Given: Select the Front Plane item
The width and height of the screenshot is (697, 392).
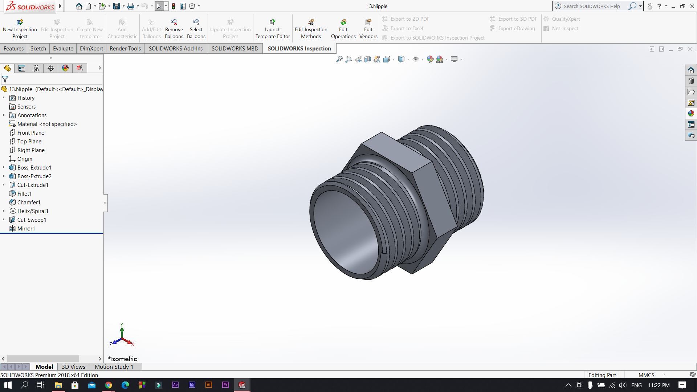Looking at the screenshot, I should tap(31, 132).
